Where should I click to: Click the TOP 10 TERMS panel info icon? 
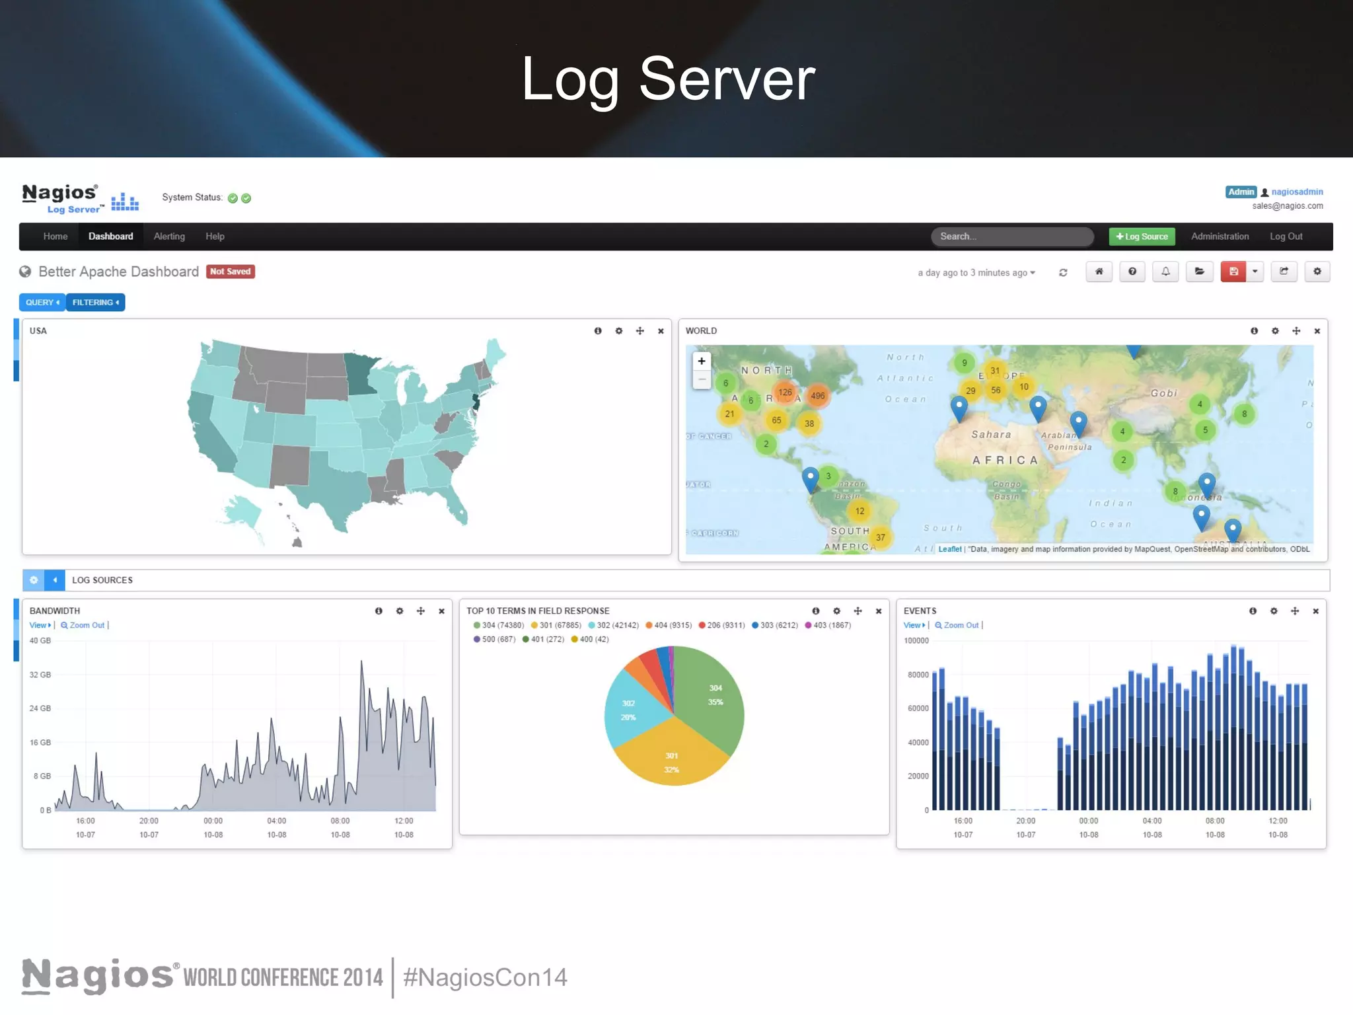click(816, 611)
